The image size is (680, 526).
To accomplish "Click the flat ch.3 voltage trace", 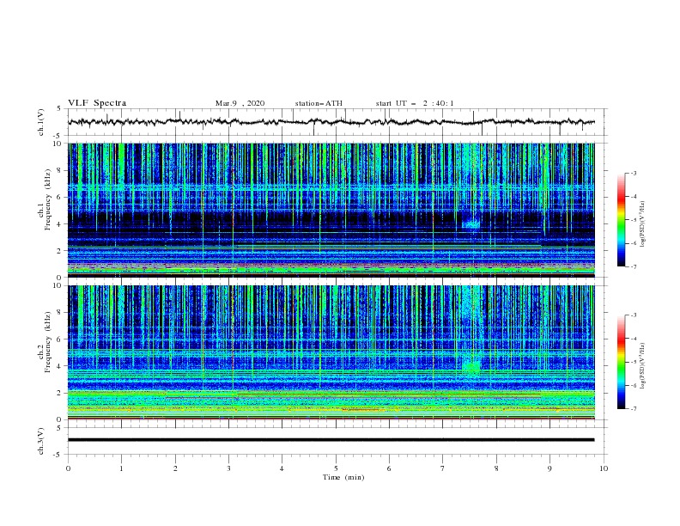I will point(331,440).
